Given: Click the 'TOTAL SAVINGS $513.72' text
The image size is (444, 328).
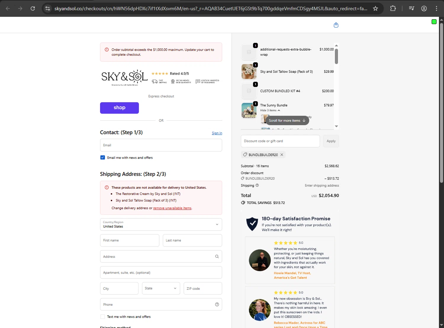Looking at the screenshot, I should 266,203.
